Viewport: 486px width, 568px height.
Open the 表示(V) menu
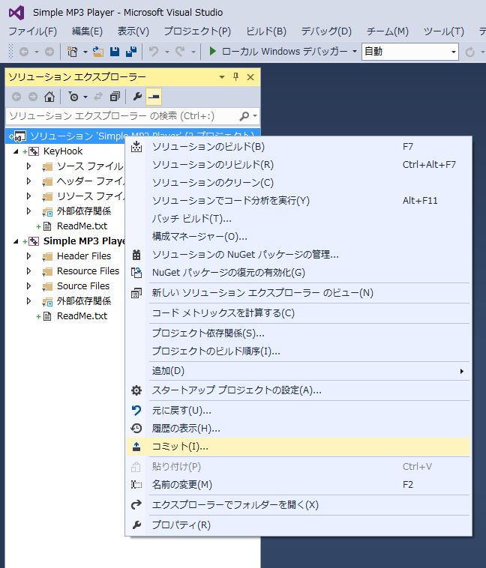click(133, 31)
